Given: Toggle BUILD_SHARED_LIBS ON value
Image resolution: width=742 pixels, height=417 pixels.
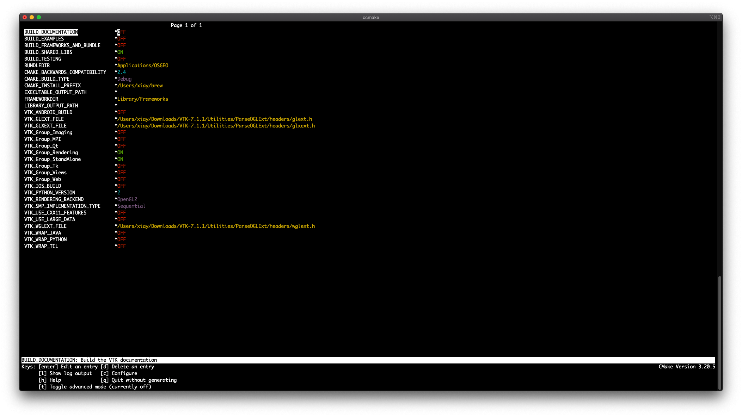Looking at the screenshot, I should coord(120,52).
